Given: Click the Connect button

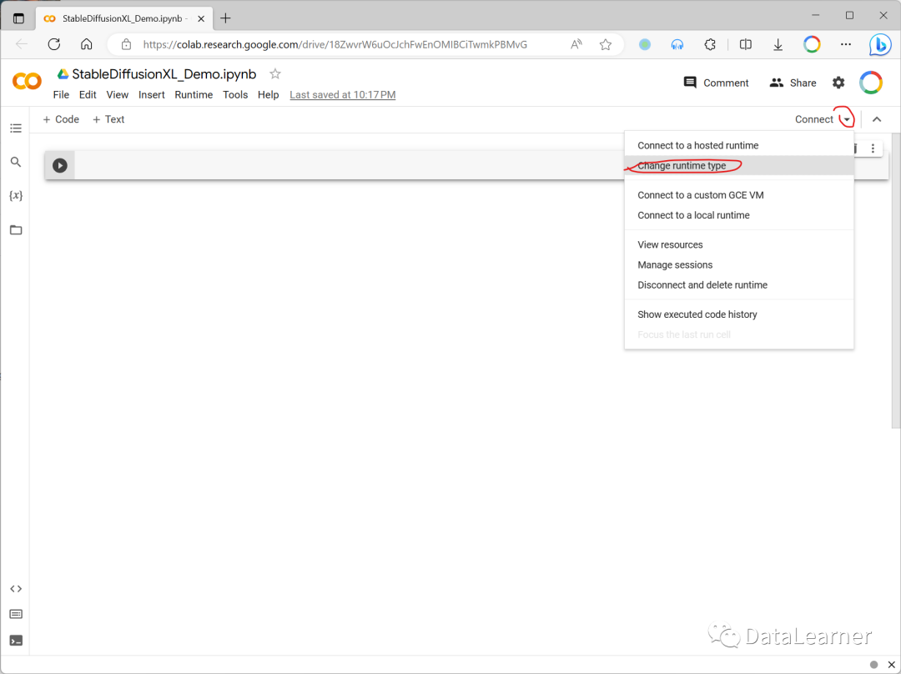Looking at the screenshot, I should [x=813, y=119].
